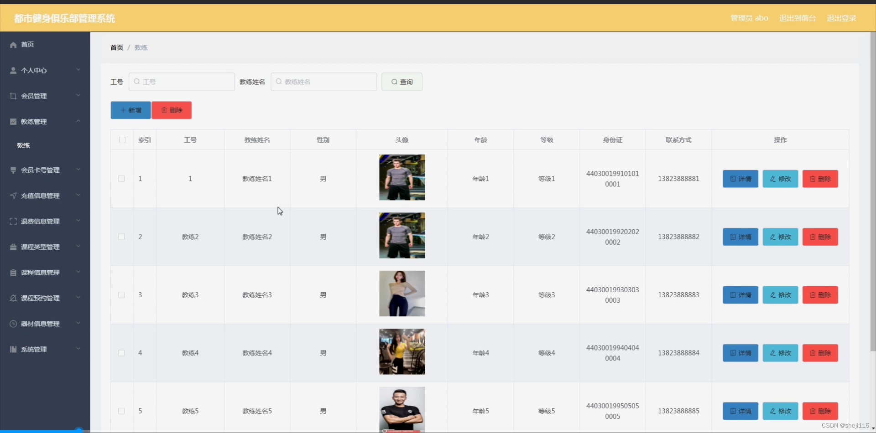Expand the 会员卡号管理 menu chevron

tap(78, 169)
